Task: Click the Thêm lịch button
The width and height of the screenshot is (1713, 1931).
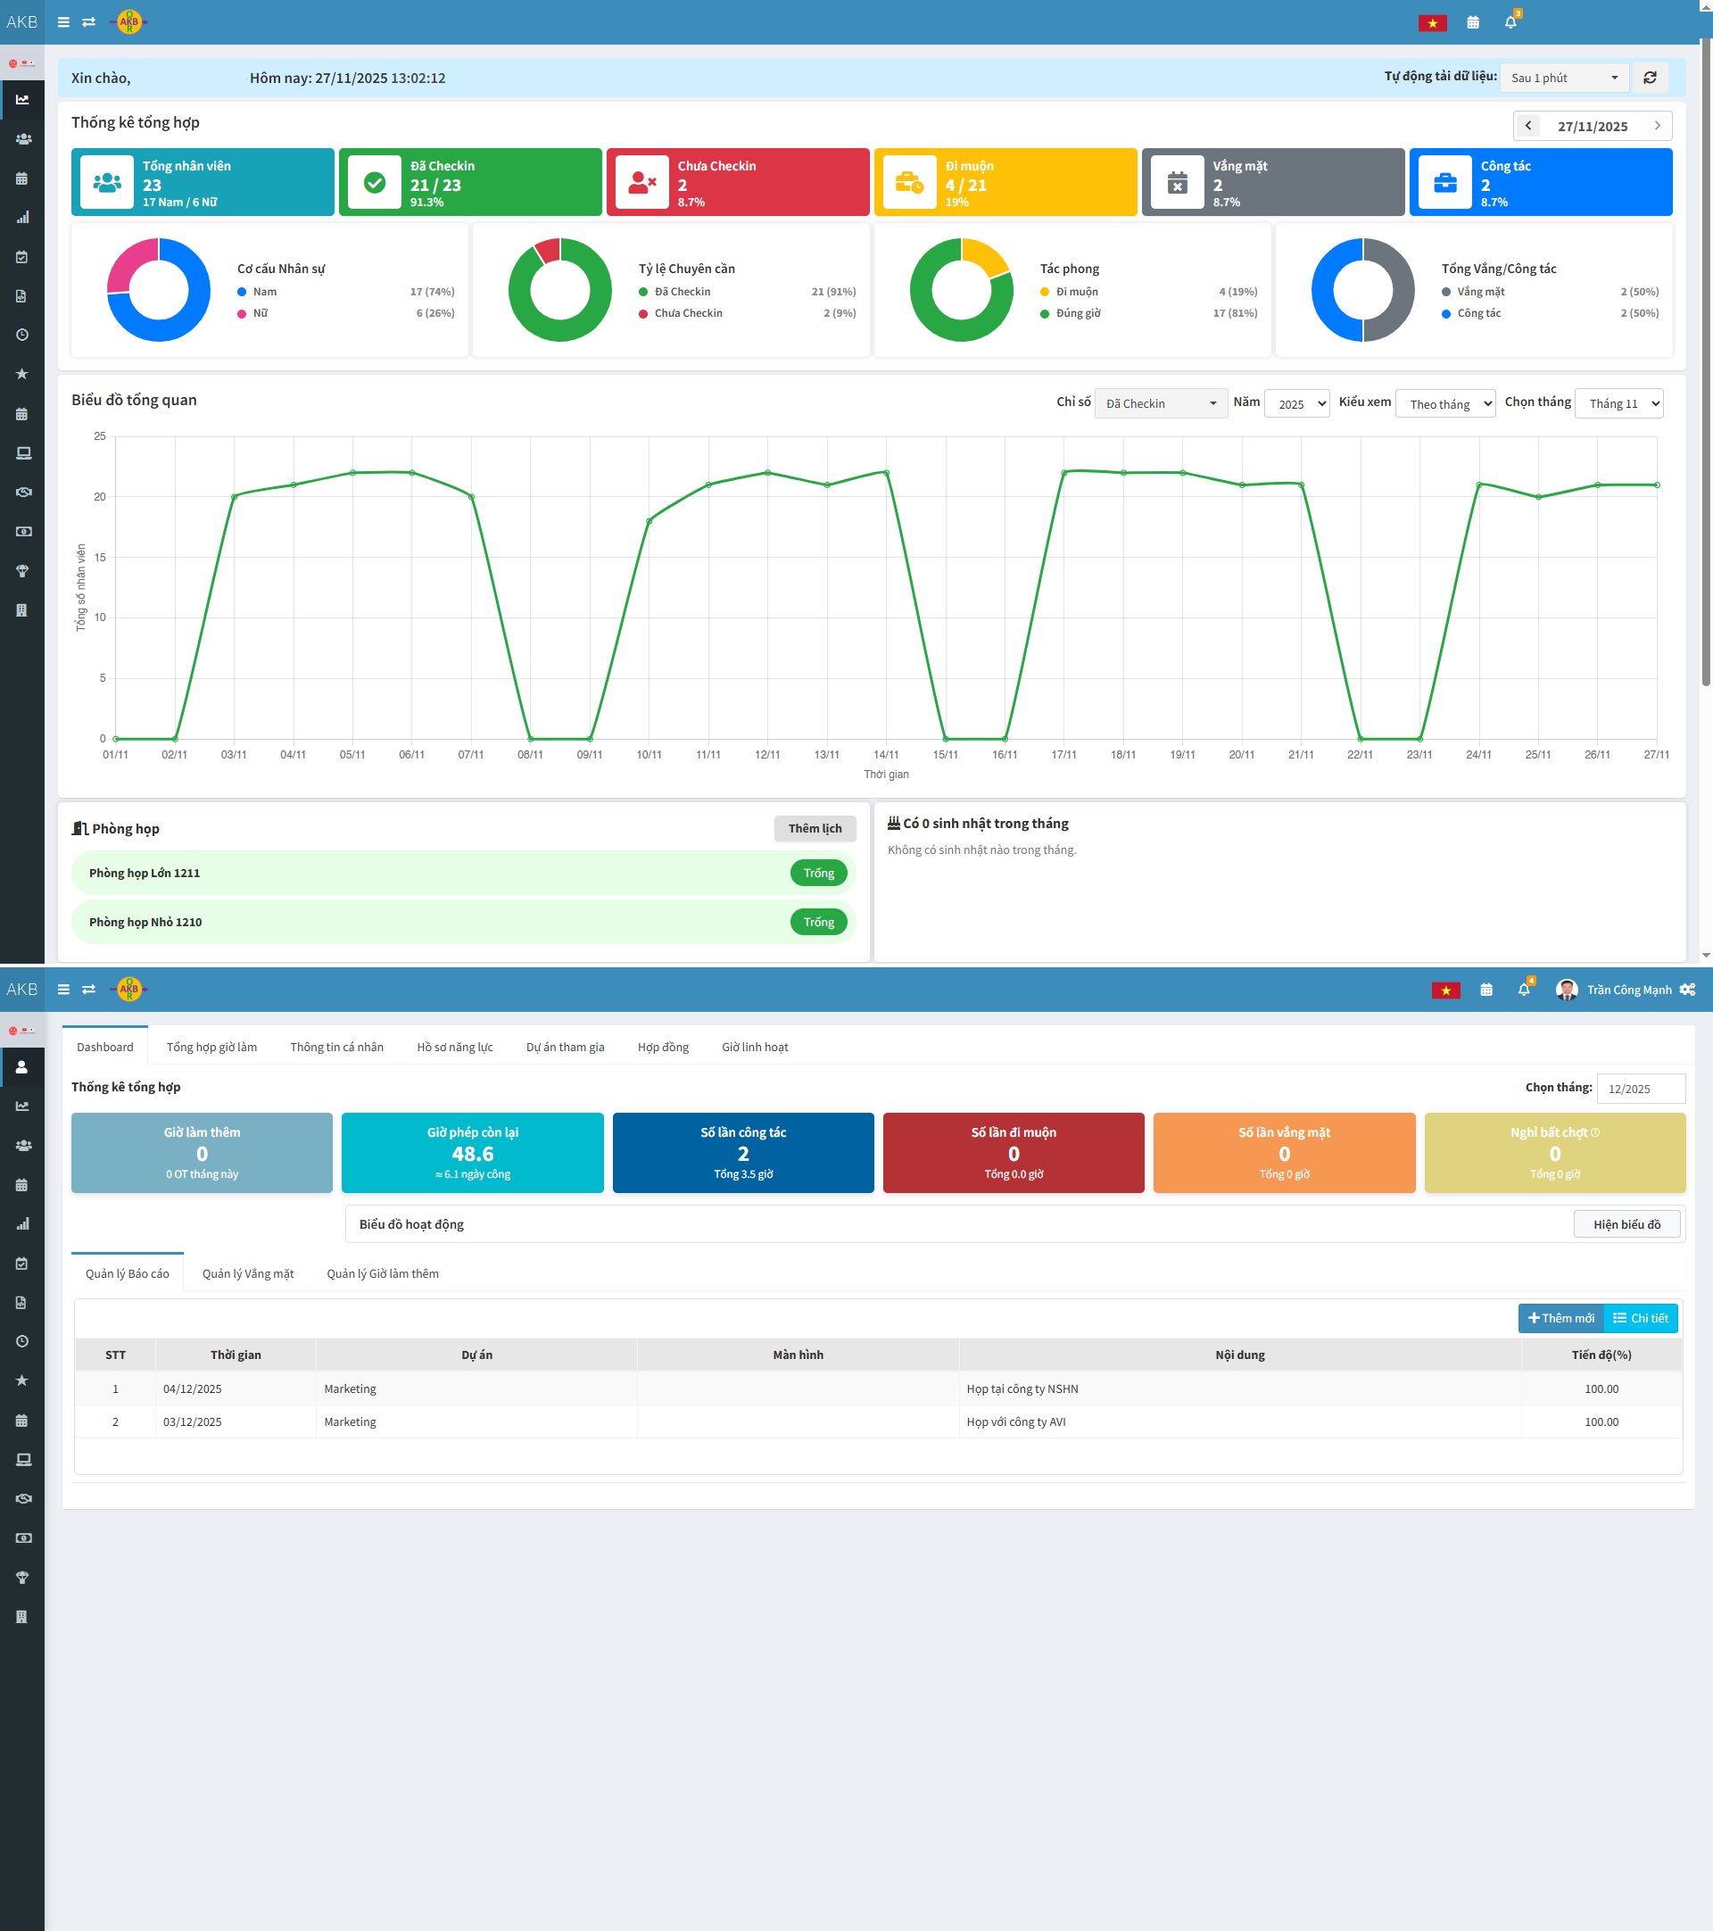Action: 815,828
